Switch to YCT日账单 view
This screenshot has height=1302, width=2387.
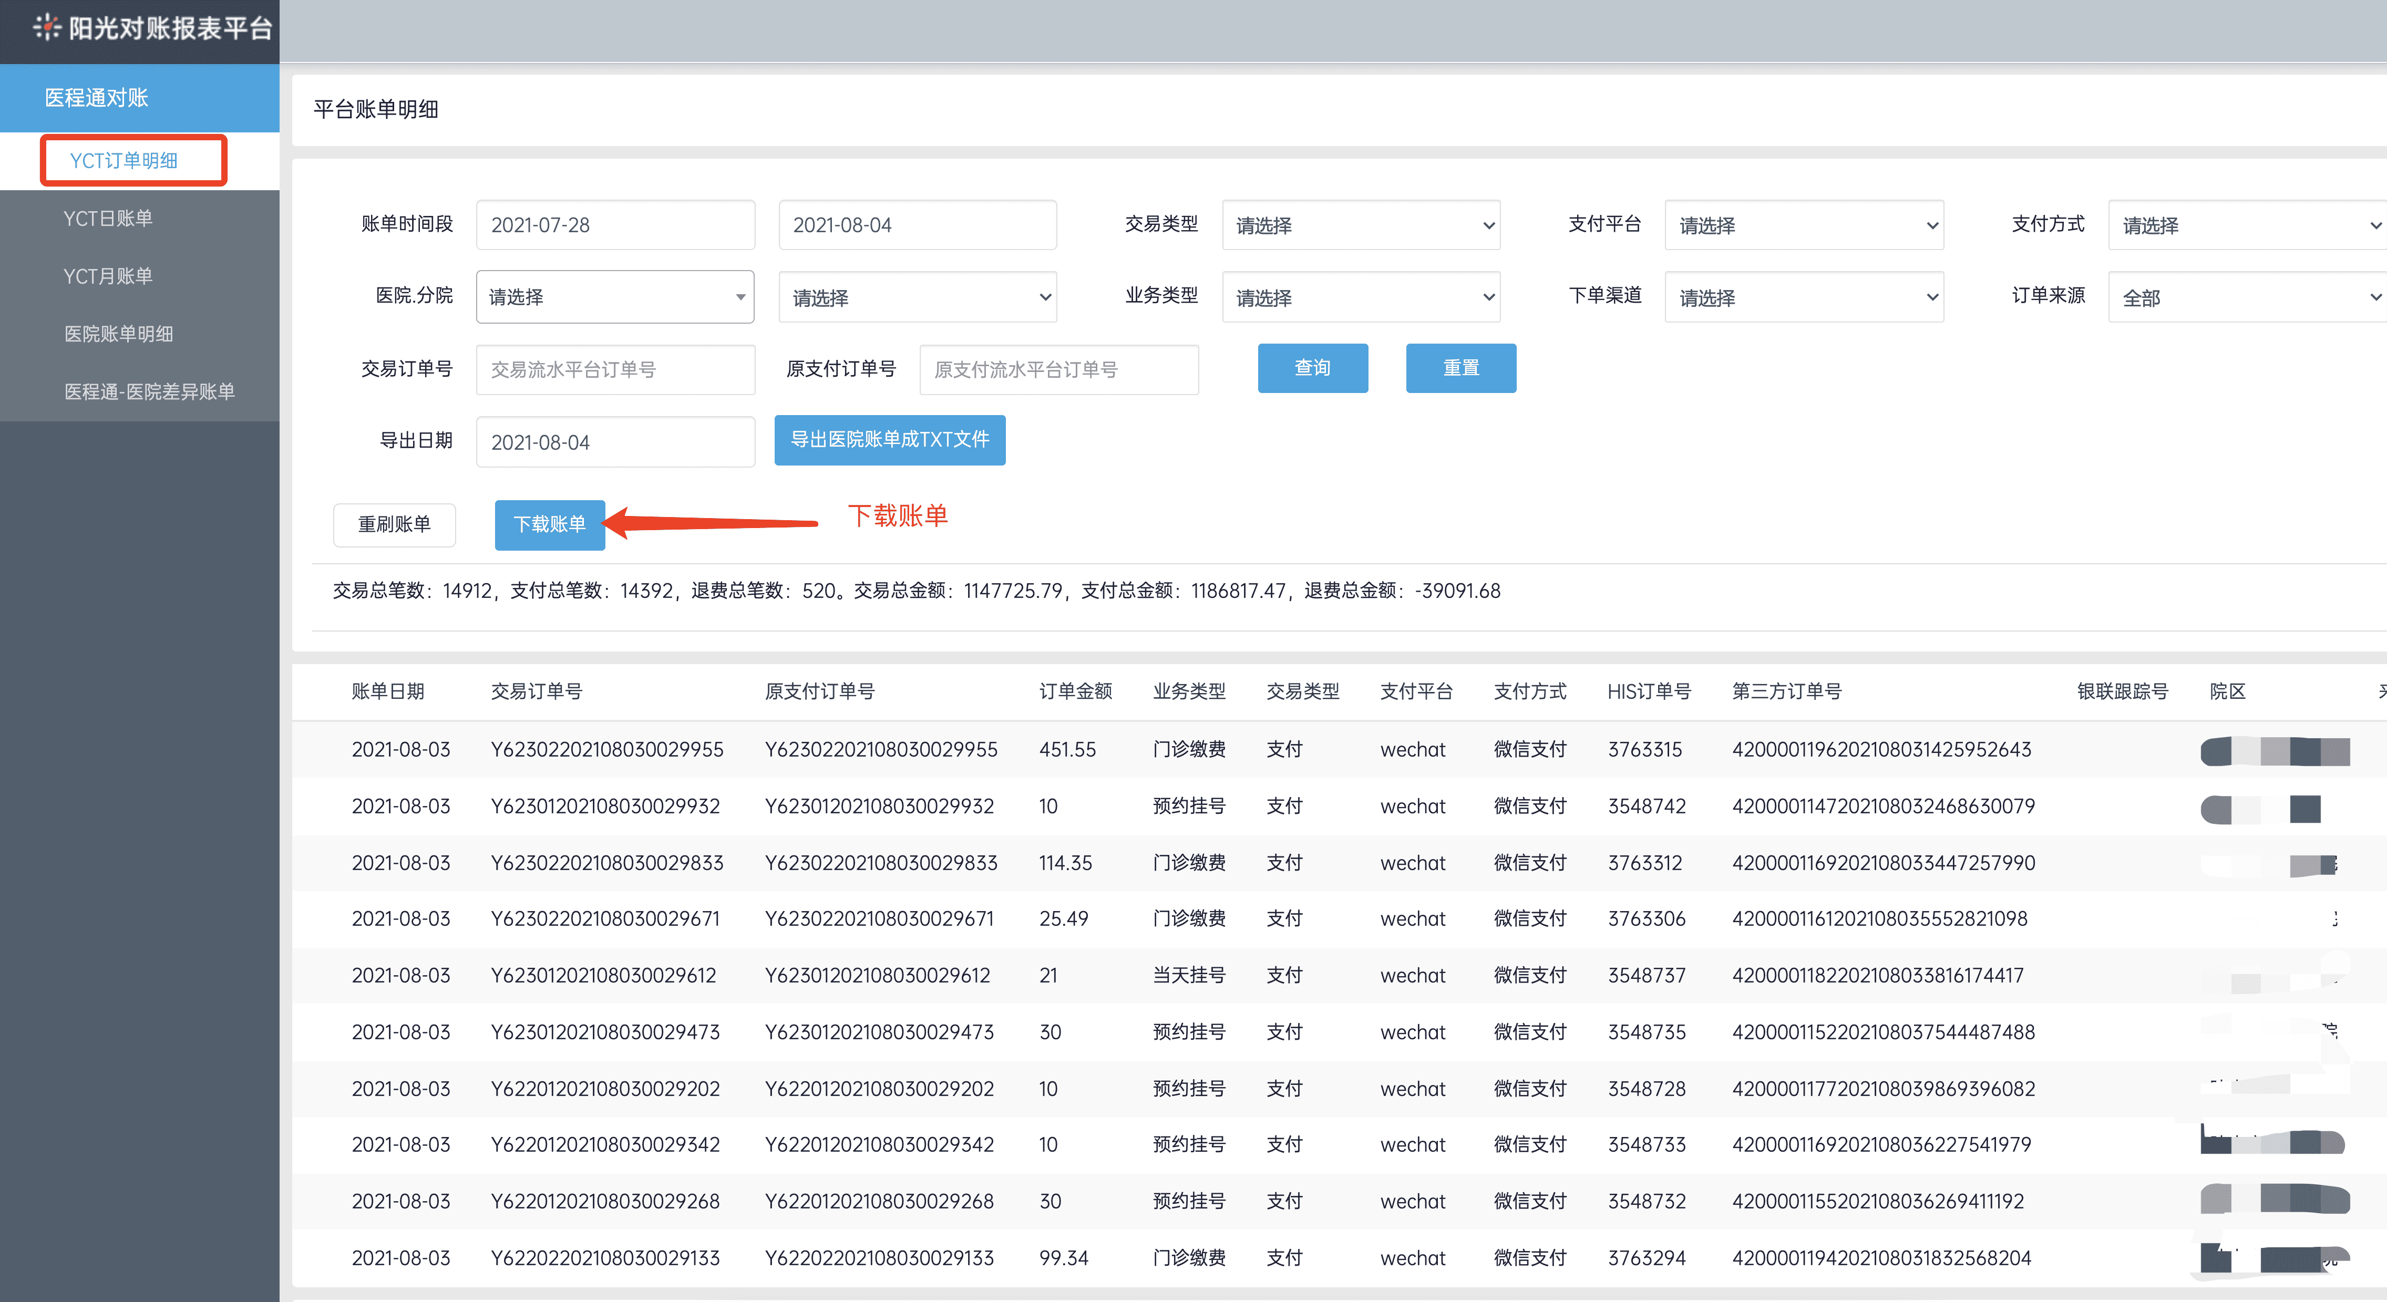coord(108,218)
